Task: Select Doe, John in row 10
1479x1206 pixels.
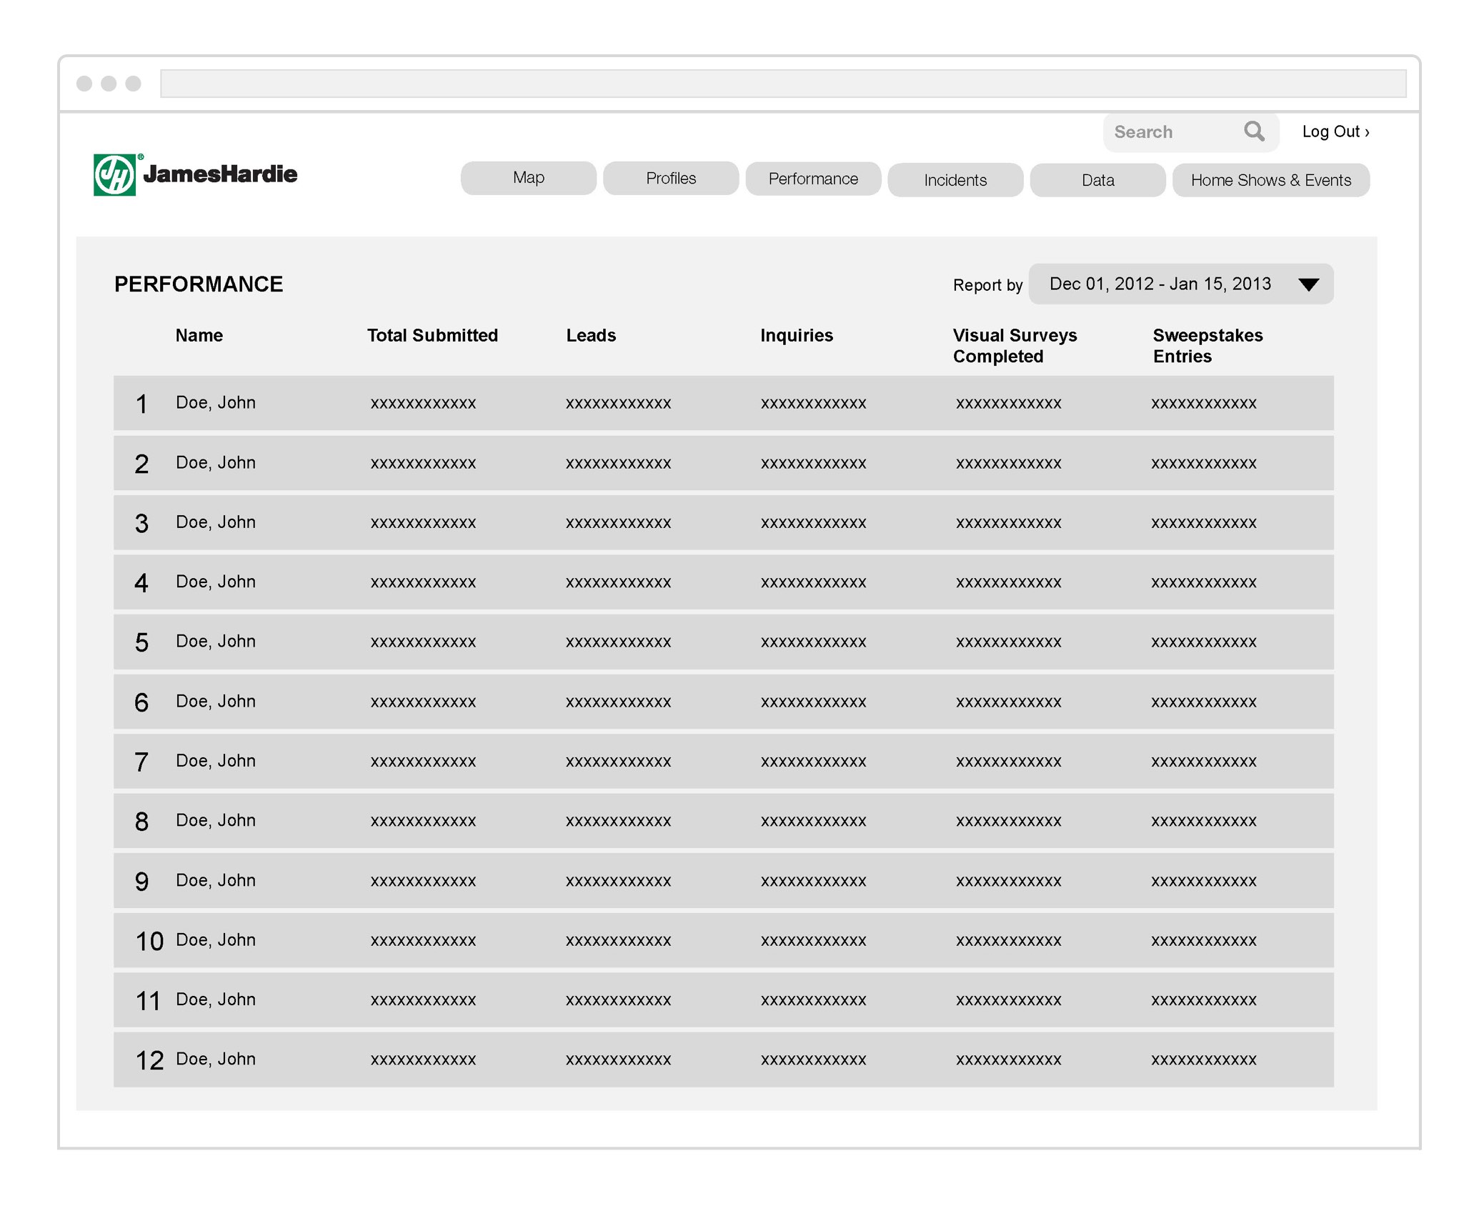Action: pos(216,940)
